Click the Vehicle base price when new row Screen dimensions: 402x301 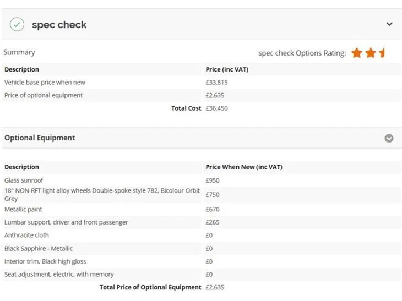point(202,83)
